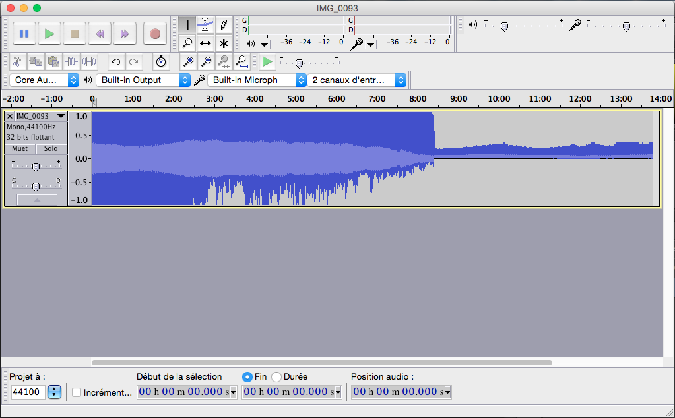Click the Undo arrow icon
This screenshot has width=675, height=418.
coord(116,61)
